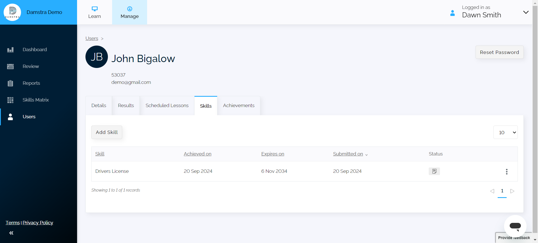The height and width of the screenshot is (243, 538).
Task: Open the Privacy Policy link
Action: 38,223
